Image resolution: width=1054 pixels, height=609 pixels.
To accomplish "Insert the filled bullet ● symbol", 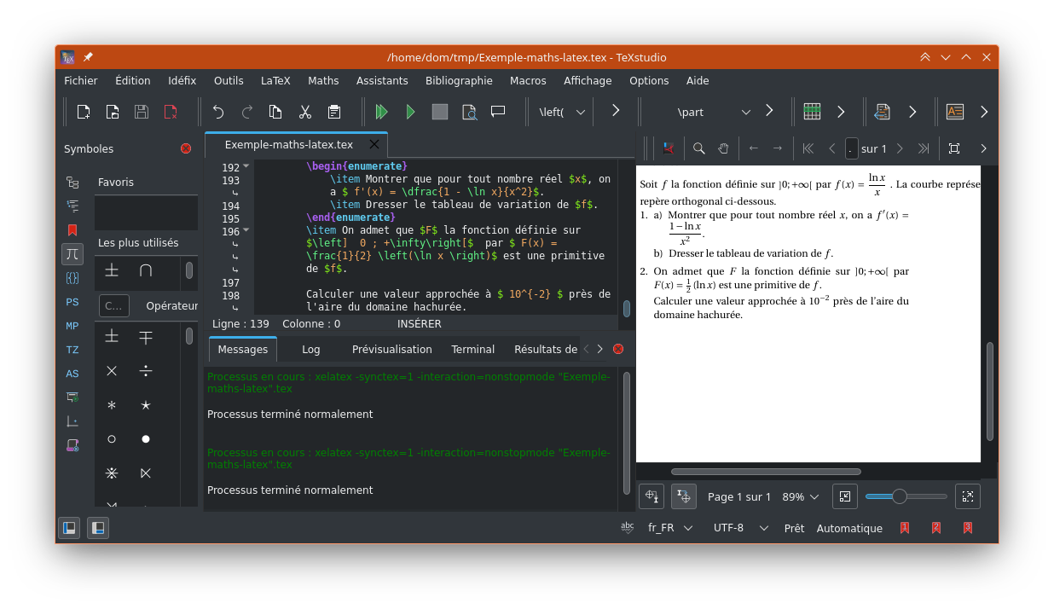I will [x=146, y=439].
